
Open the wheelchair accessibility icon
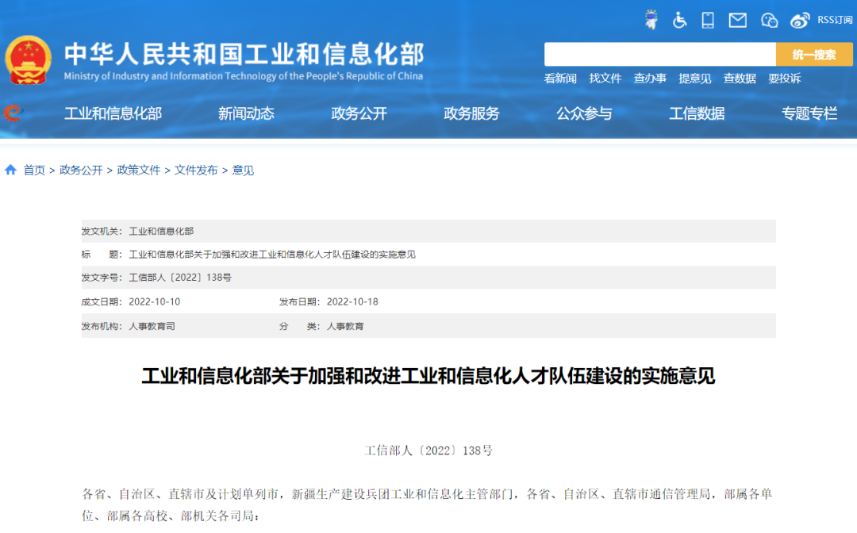click(679, 20)
